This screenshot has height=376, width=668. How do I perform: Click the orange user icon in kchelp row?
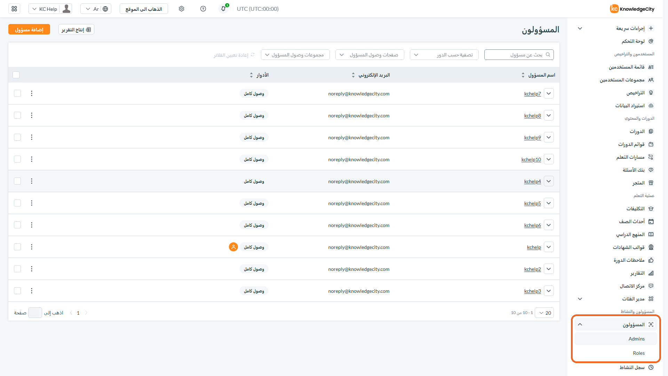pos(233,247)
